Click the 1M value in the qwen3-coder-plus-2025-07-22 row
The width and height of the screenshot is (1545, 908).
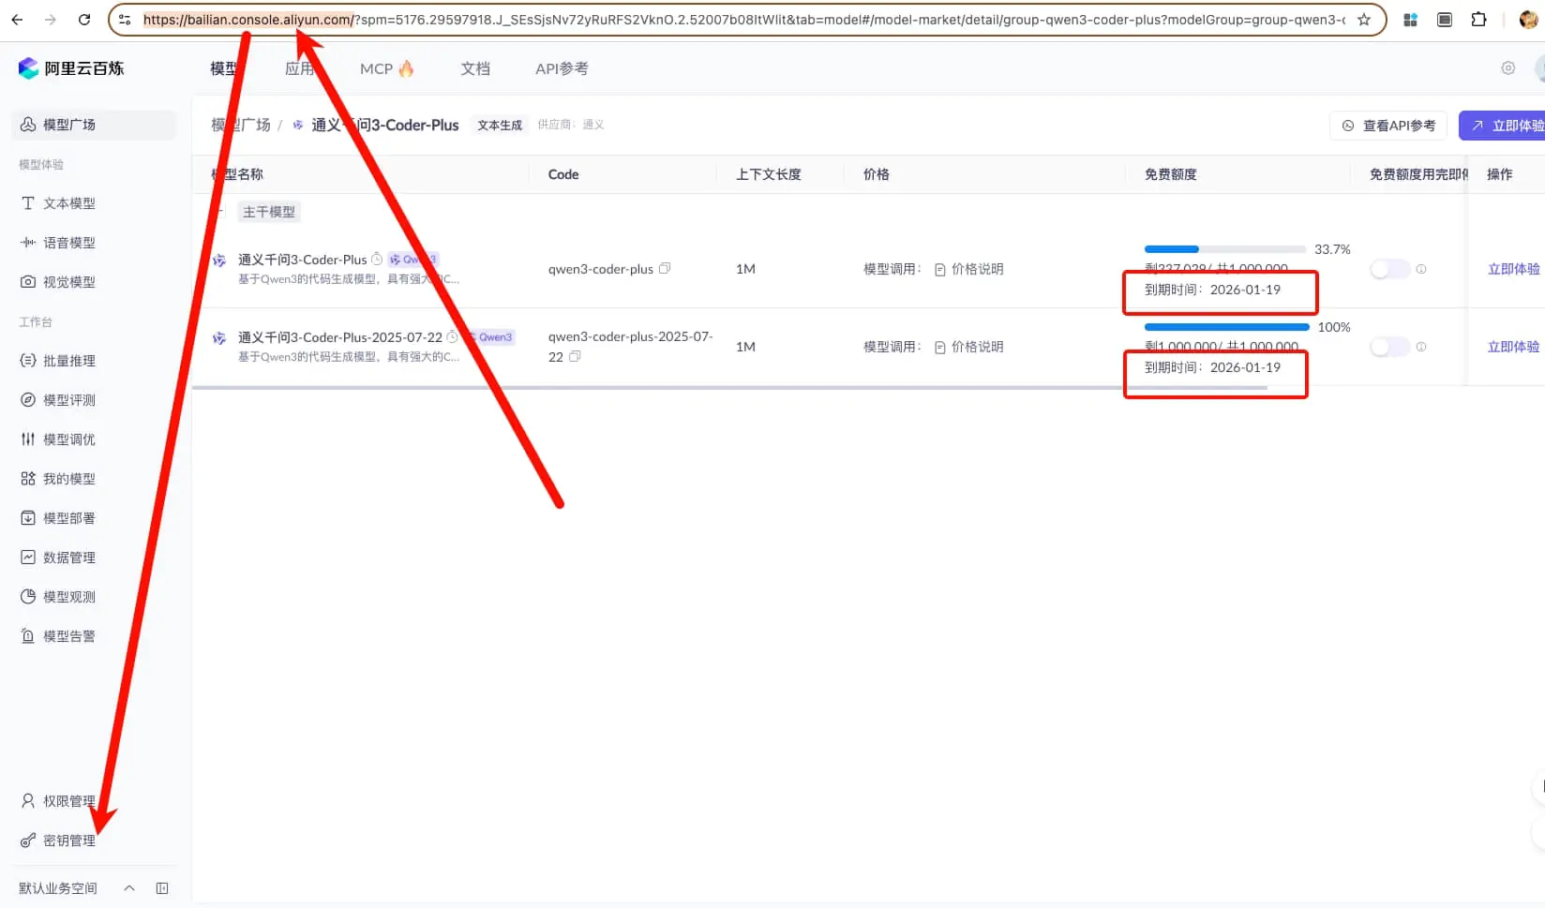click(746, 347)
